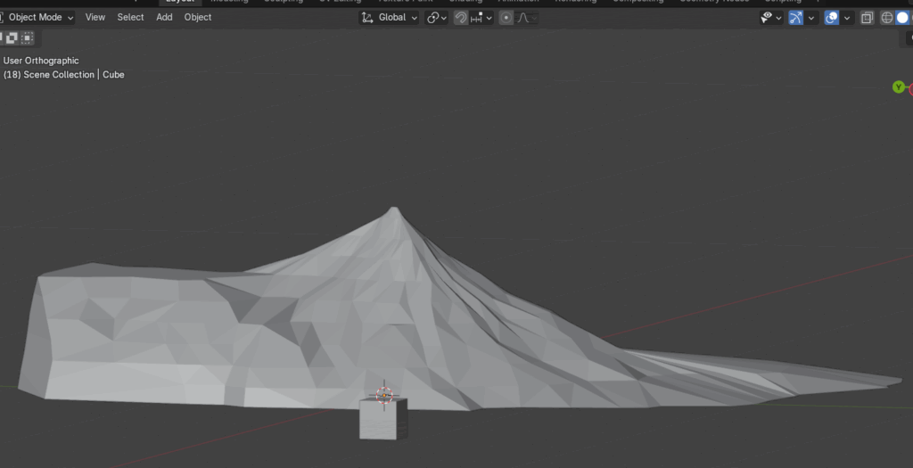This screenshot has height=468, width=913.
Task: Open the Add menu
Action: click(164, 17)
